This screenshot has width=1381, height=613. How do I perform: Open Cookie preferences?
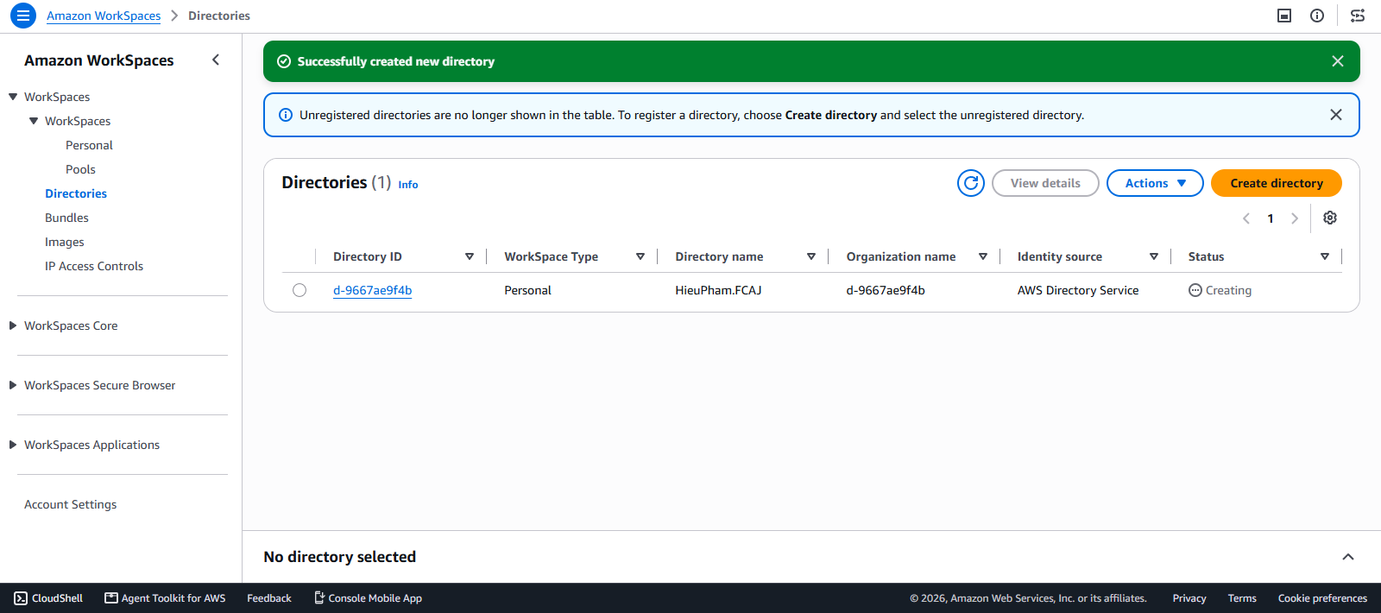click(x=1322, y=598)
